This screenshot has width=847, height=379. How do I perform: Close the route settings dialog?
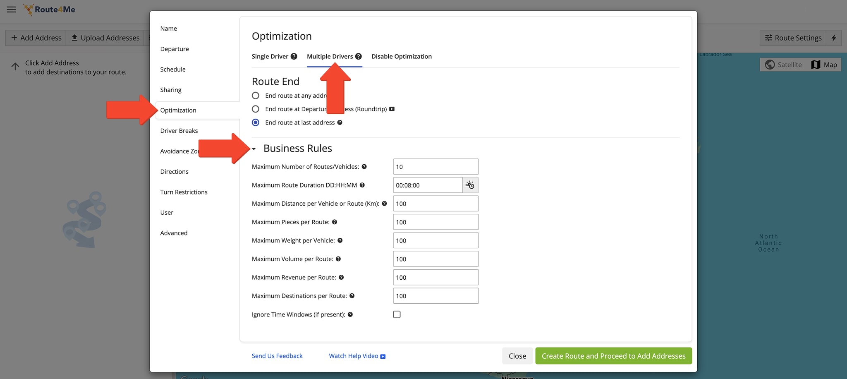point(517,356)
